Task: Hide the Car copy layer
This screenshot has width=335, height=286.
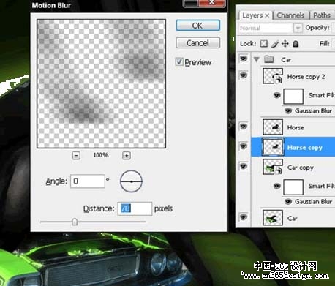Action: click(x=244, y=166)
